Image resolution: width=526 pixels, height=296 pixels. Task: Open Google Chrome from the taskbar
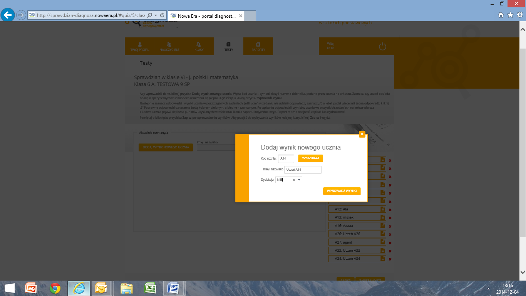(55, 288)
